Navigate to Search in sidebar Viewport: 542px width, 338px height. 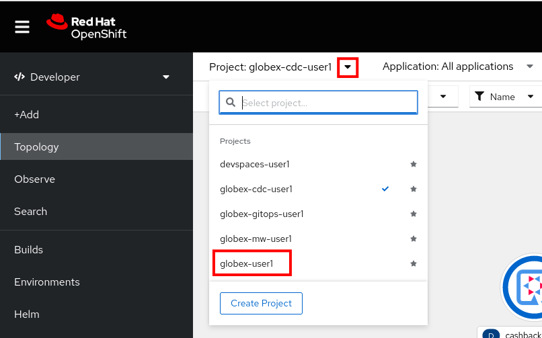point(30,211)
